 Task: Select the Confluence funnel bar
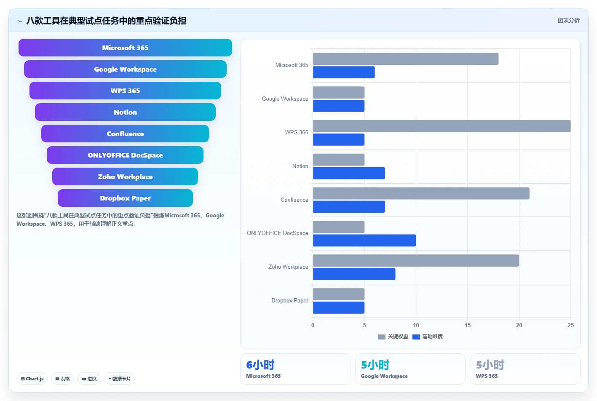[x=125, y=134]
